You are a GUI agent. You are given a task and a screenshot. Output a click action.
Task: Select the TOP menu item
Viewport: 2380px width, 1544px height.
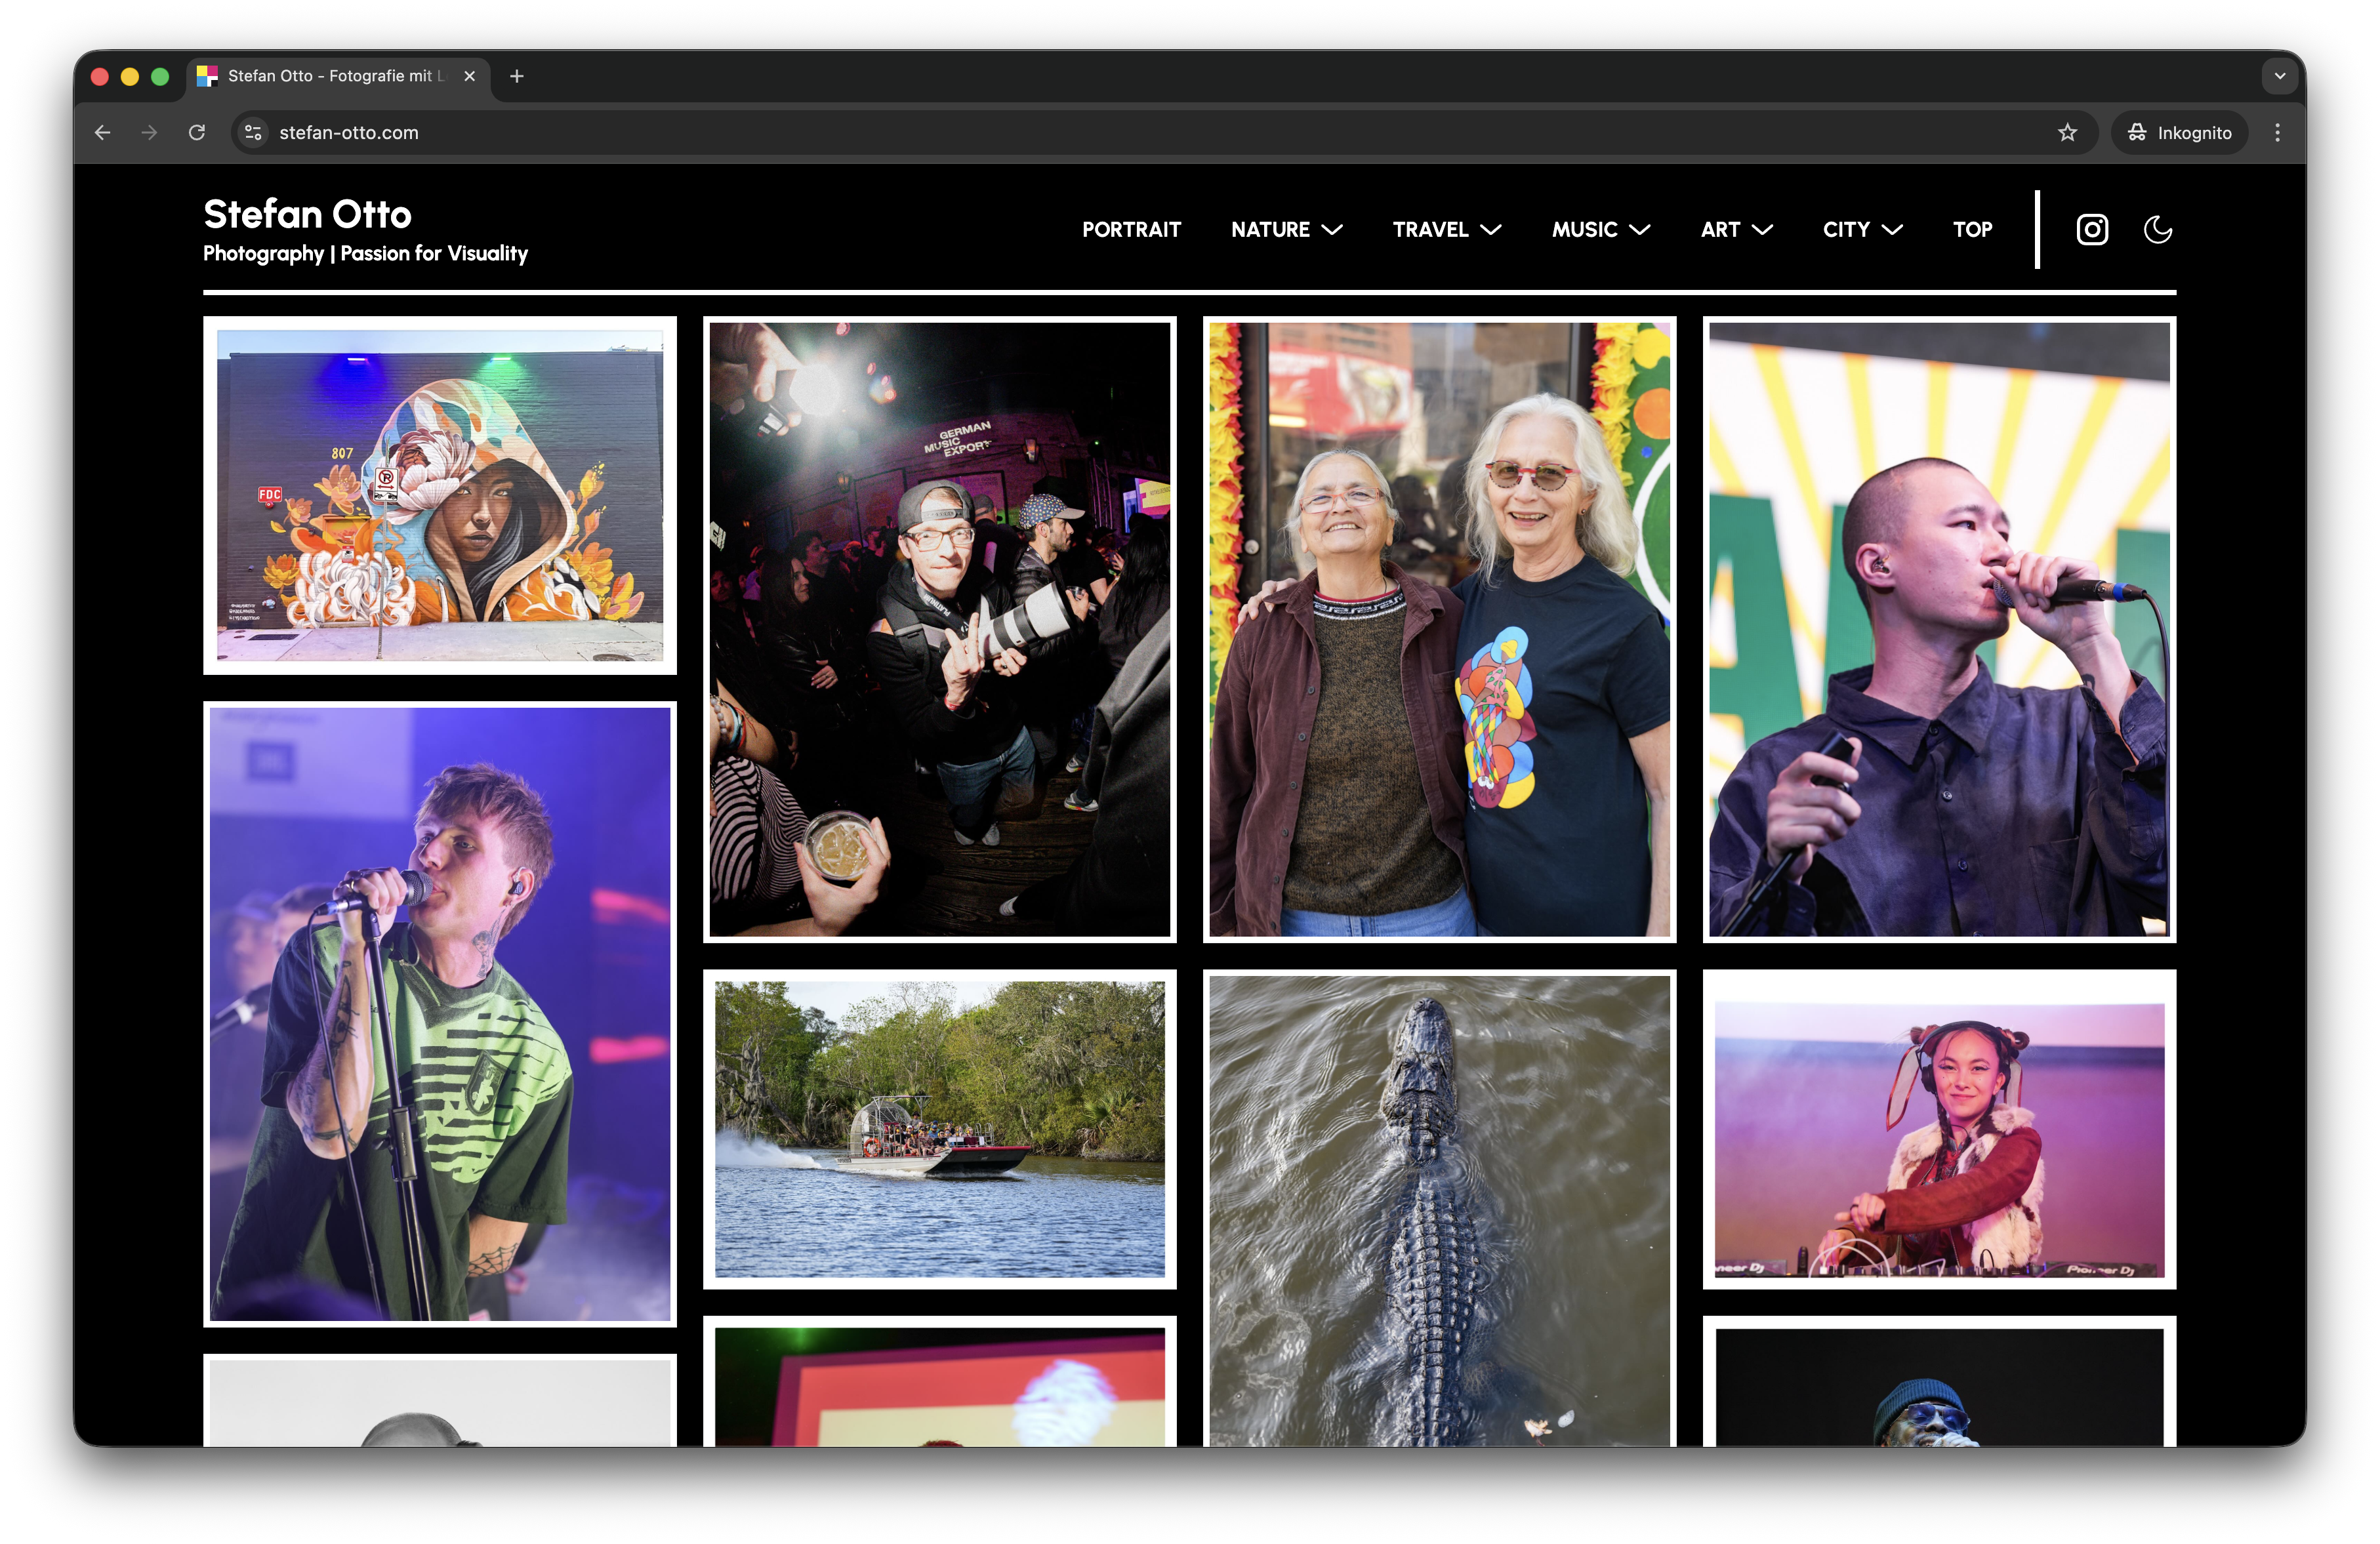pyautogui.click(x=1972, y=230)
